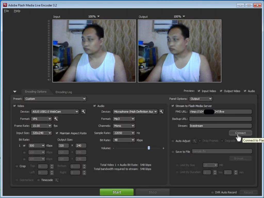
Task: Click the Timecode settings wrench icon
Action: [x=57, y=180]
